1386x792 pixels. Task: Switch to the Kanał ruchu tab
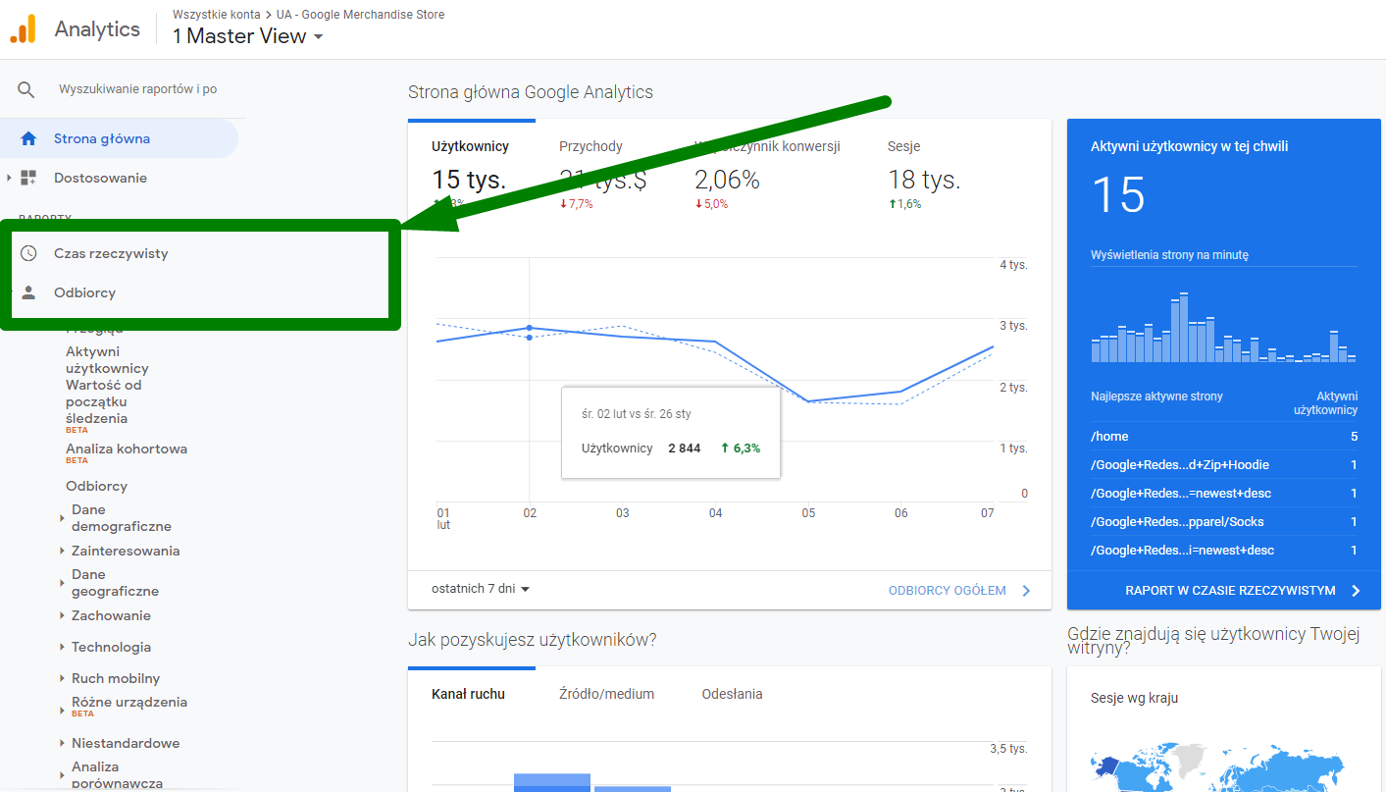coord(468,694)
